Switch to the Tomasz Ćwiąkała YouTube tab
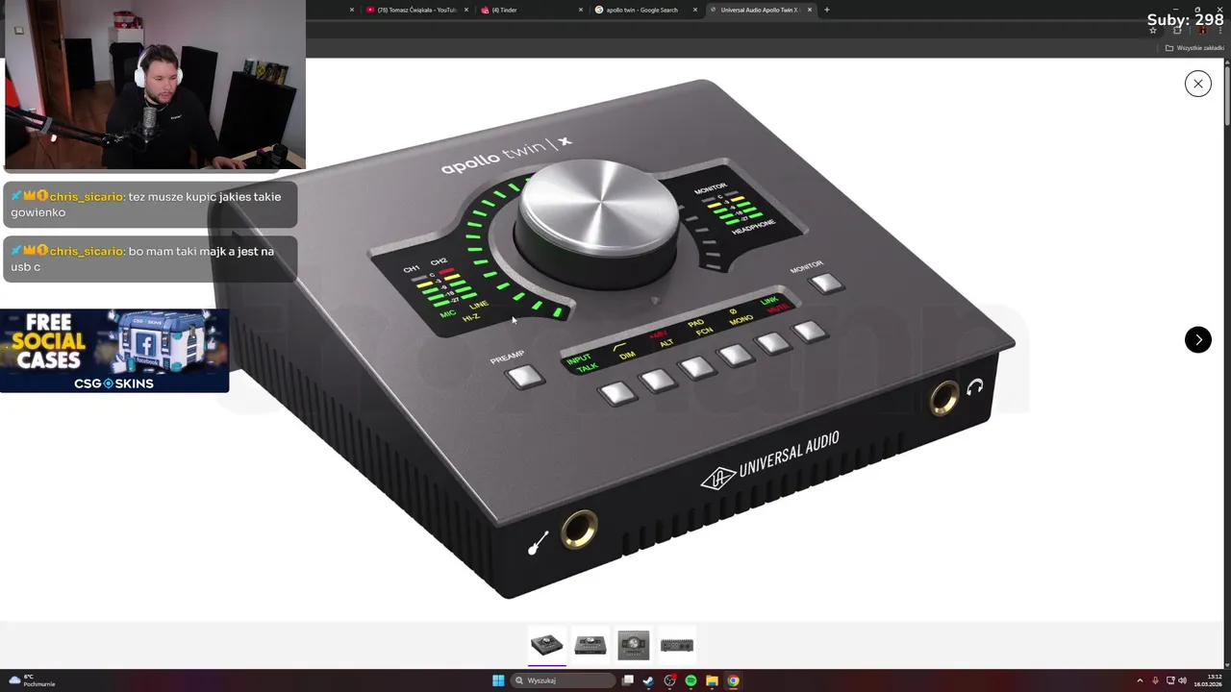 (417, 10)
